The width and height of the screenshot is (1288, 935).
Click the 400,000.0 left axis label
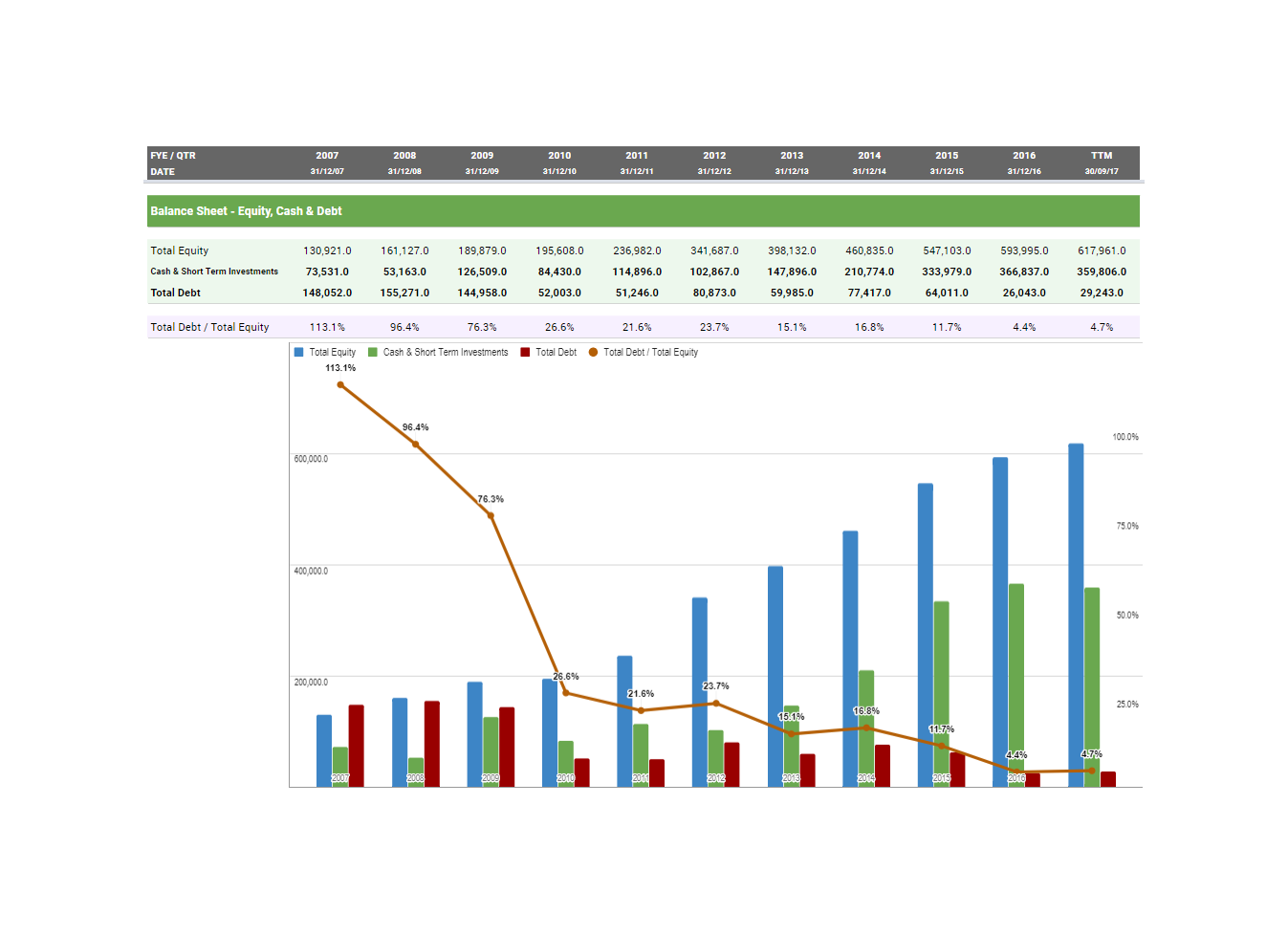311,571
